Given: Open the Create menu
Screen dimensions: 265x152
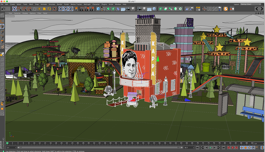Looking at the screenshot, I should tap(12, 4).
